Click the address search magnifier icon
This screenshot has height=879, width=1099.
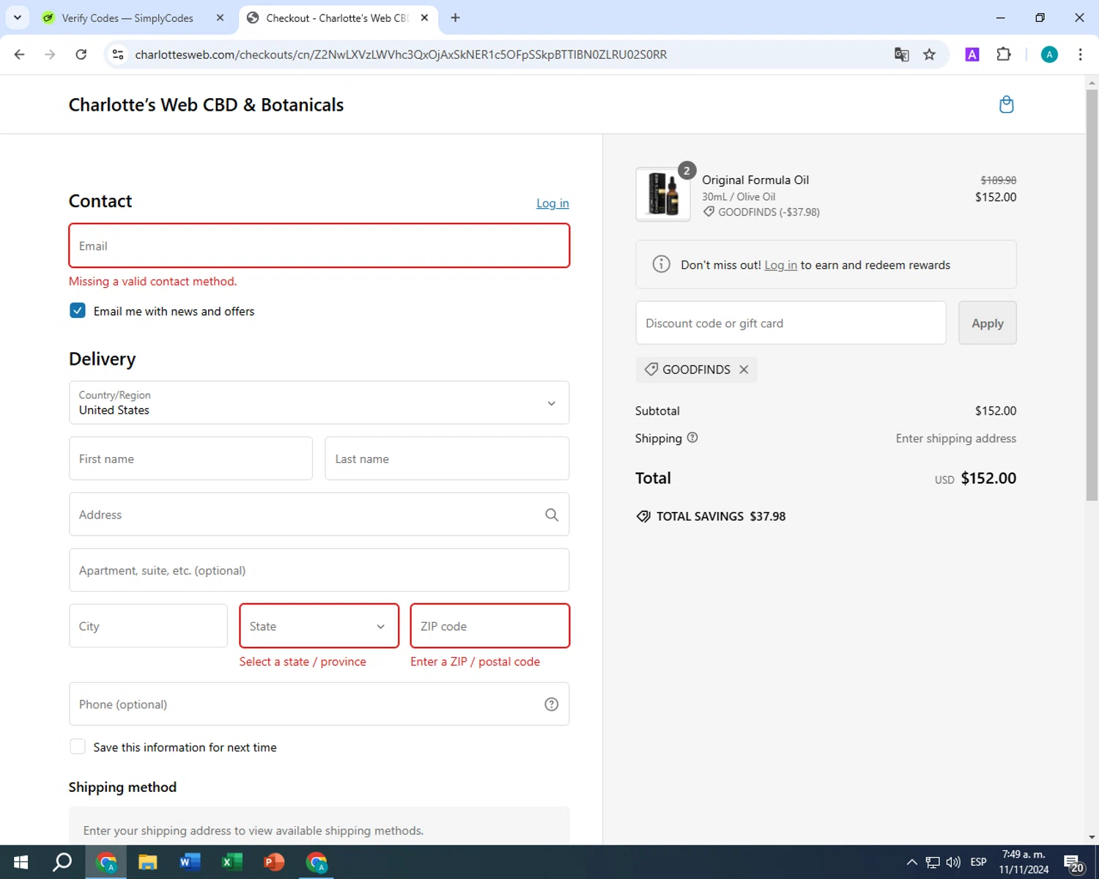pyautogui.click(x=552, y=515)
